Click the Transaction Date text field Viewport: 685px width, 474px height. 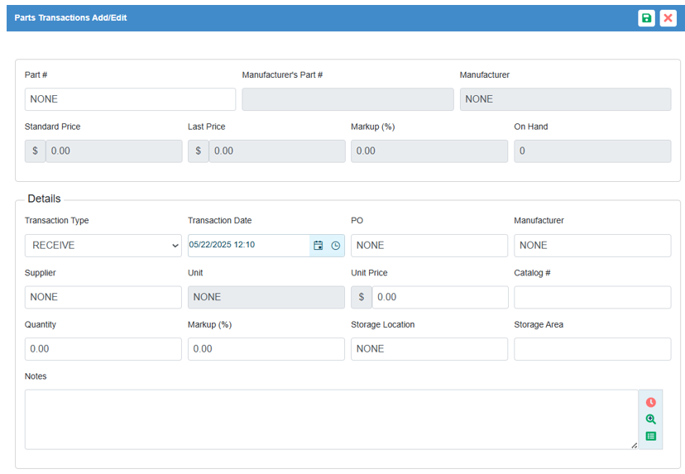coord(248,246)
